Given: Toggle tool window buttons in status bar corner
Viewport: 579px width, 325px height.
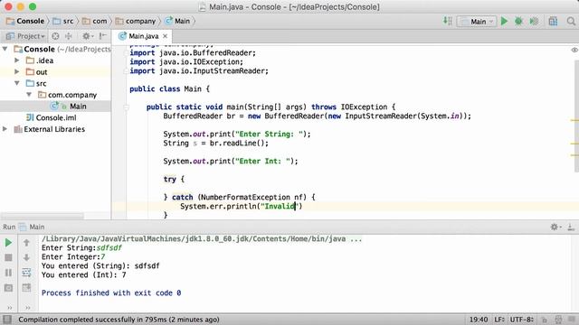Looking at the screenshot, I should (7, 320).
